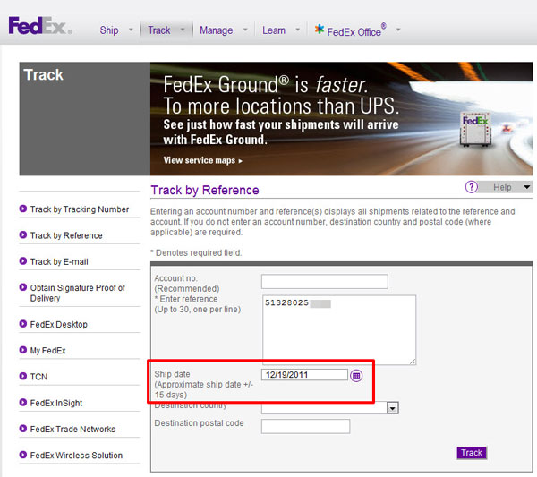This screenshot has width=537, height=477.
Task: Expand the Track menu arrow
Action: (183, 30)
